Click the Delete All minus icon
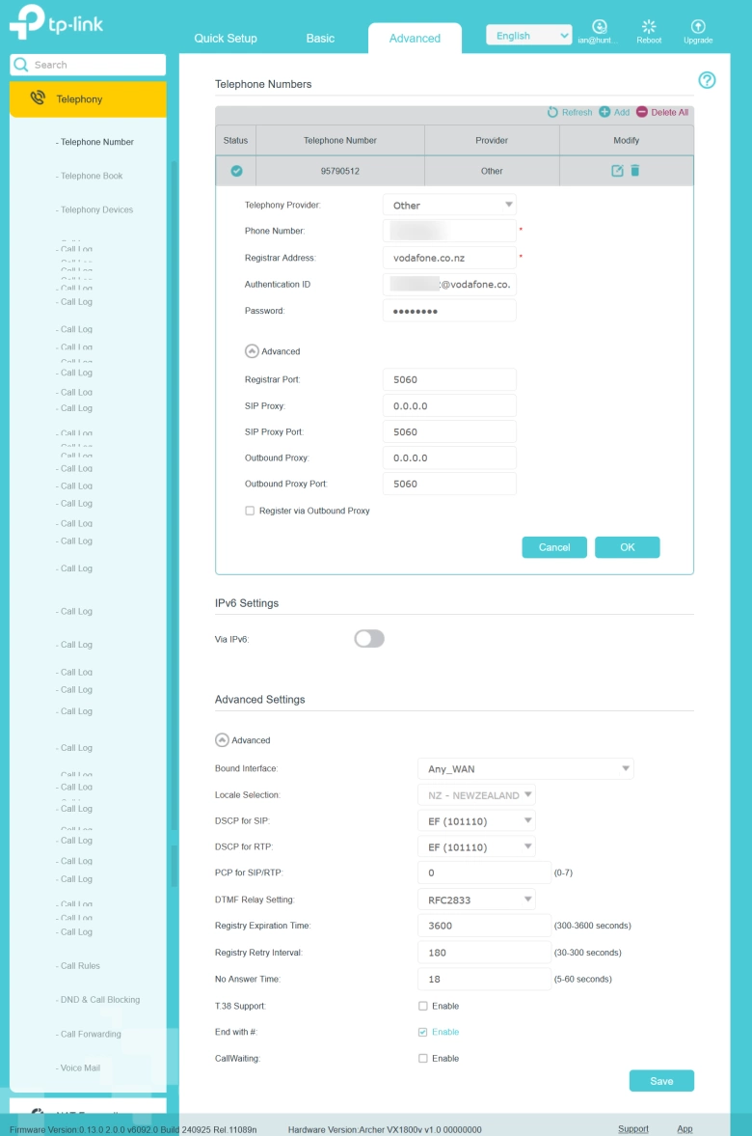 [641, 112]
